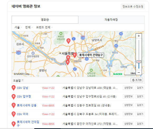The width and height of the screenshot is (153, 129).
Task: Click address 서울특별시 광진구 아차산로 272
Action: (x=90, y=124)
